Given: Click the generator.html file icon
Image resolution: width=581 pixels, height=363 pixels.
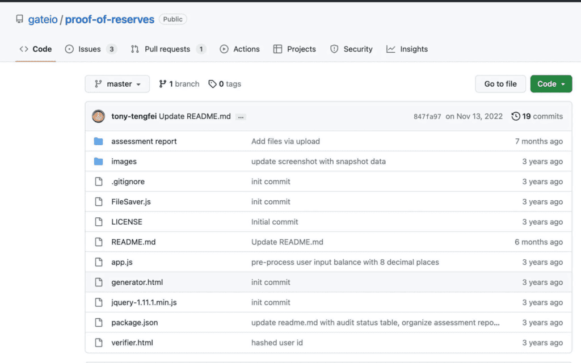Looking at the screenshot, I should pos(99,282).
